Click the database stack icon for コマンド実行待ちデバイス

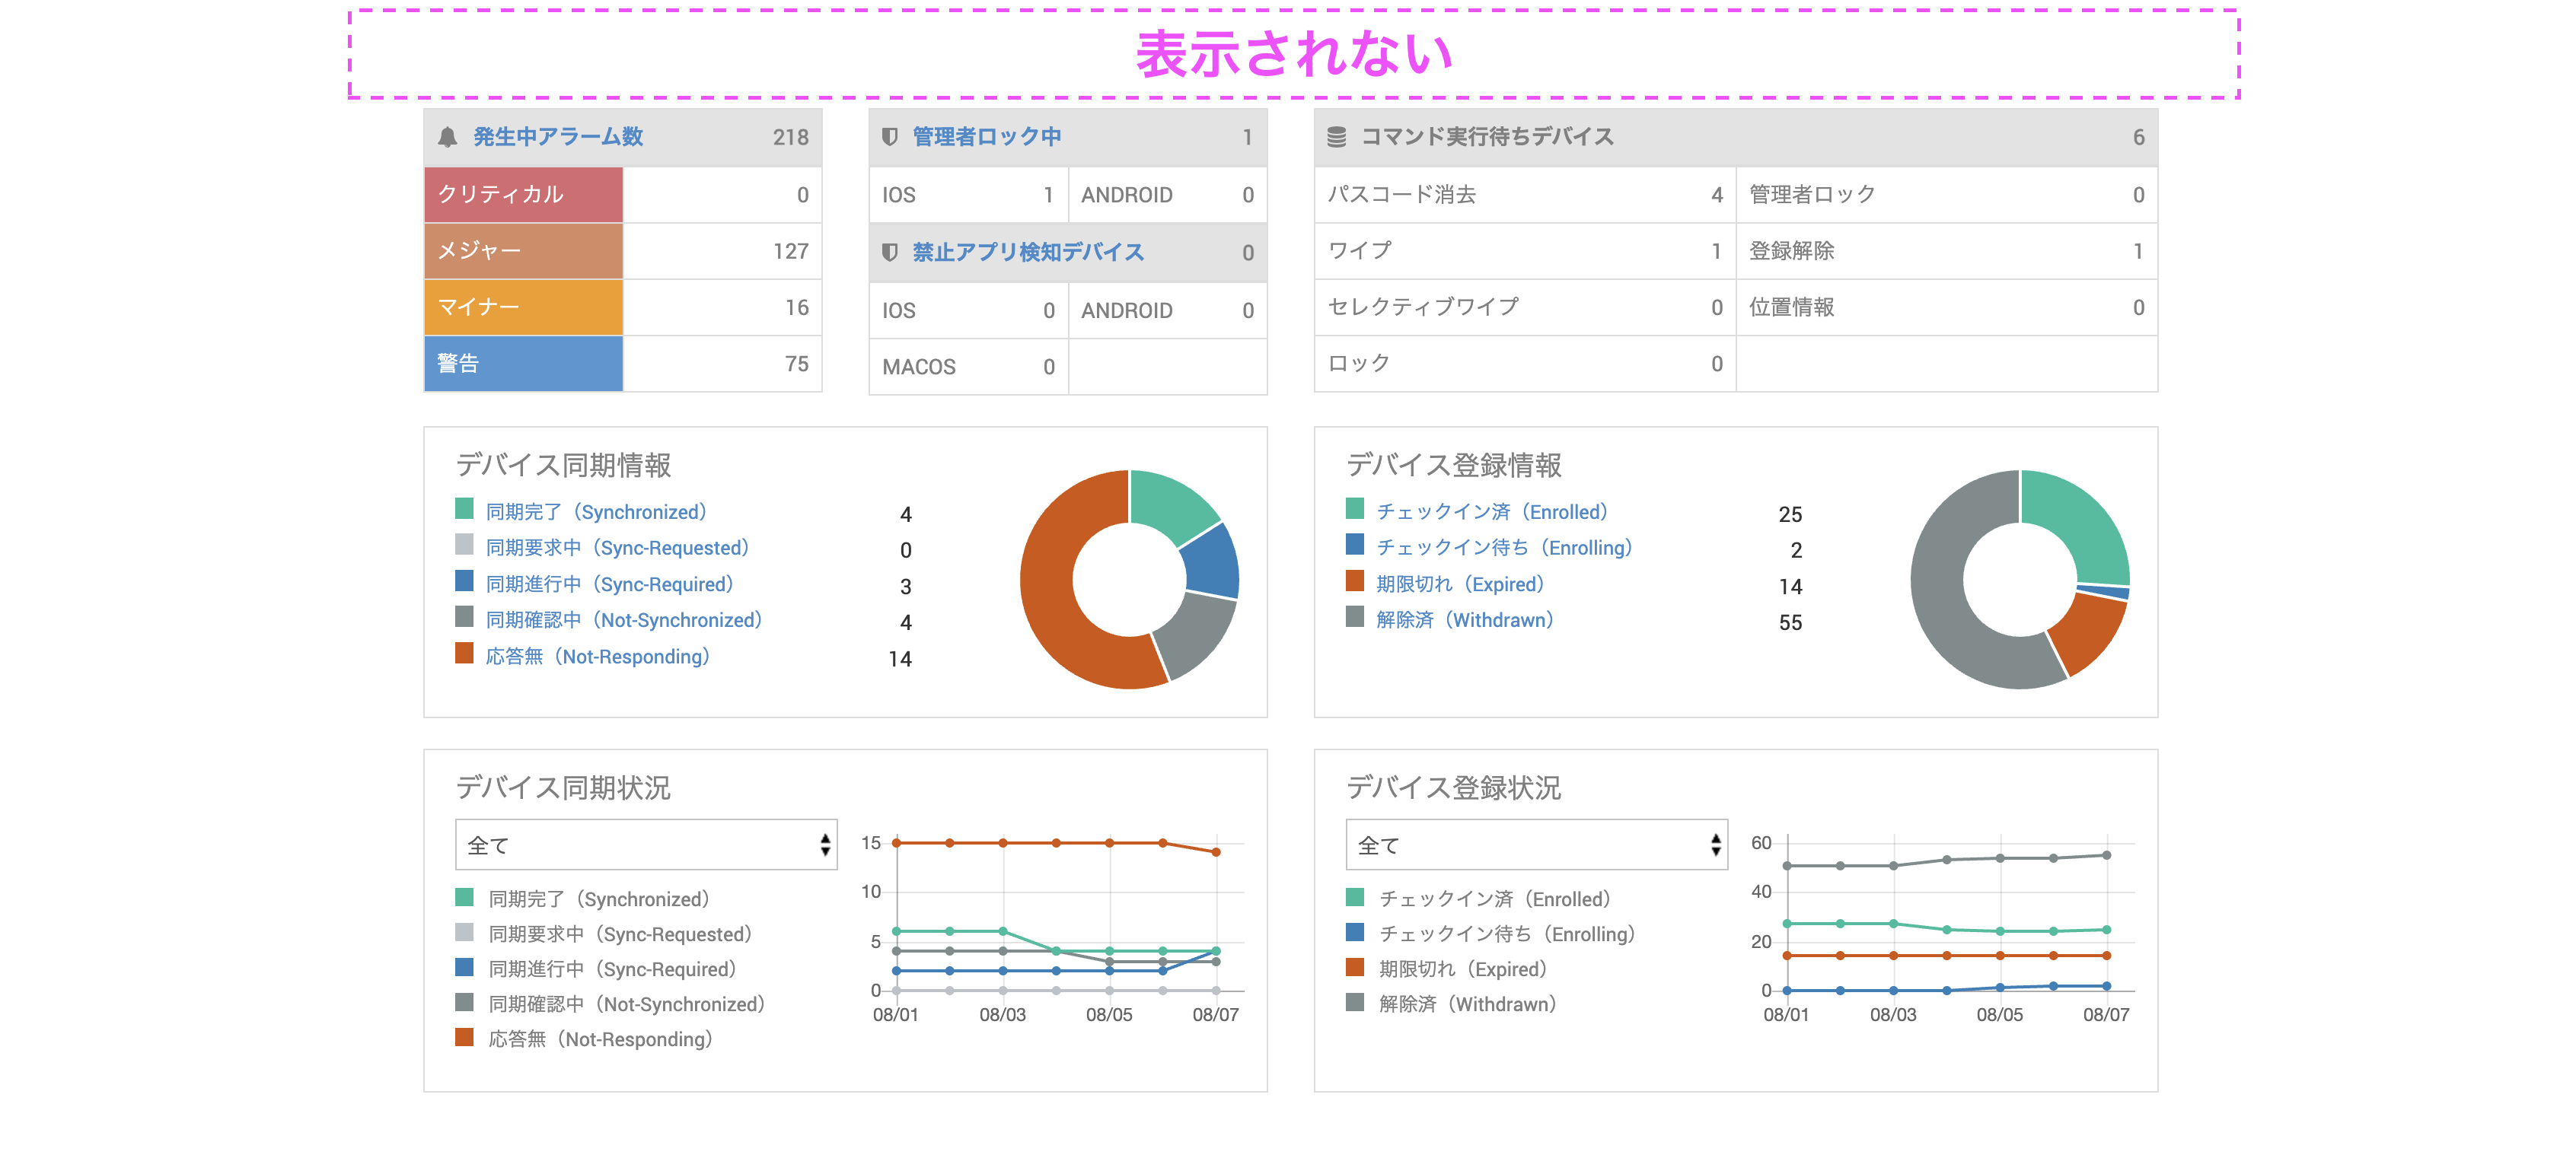[1336, 137]
